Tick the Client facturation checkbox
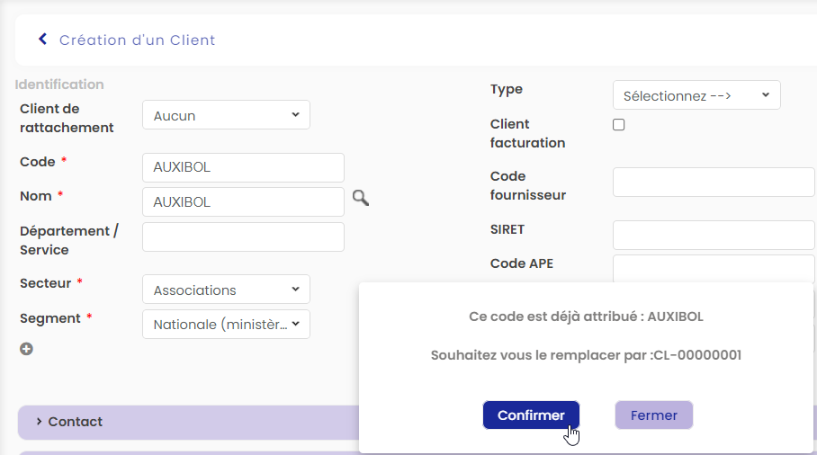 pos(618,125)
